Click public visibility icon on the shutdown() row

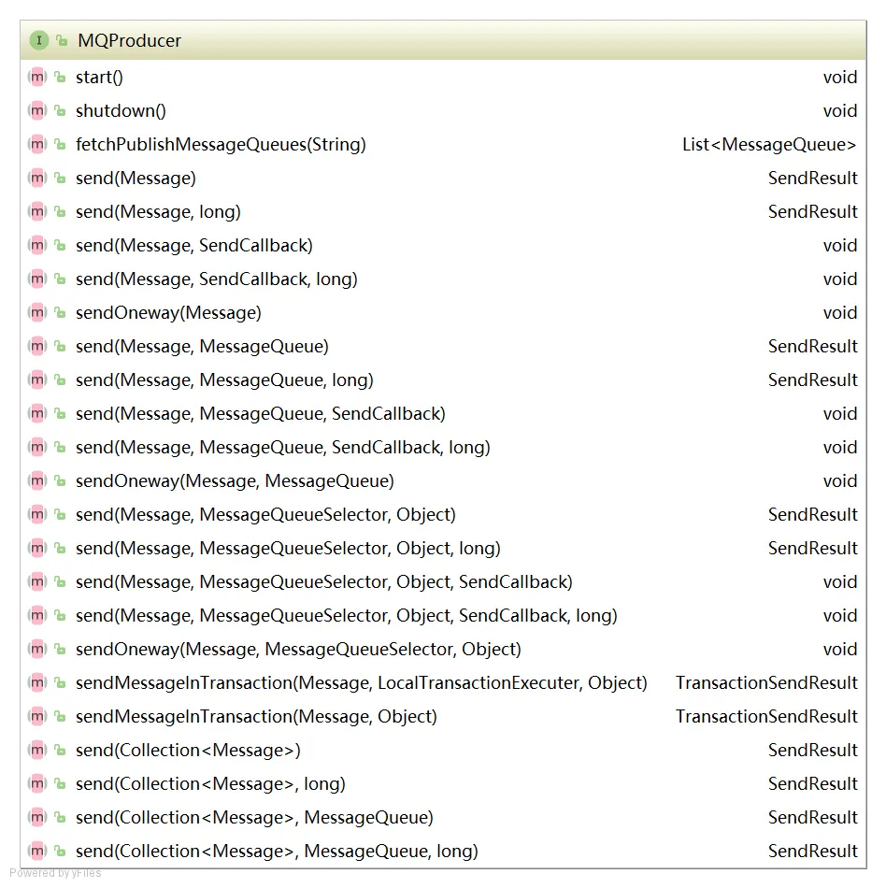(60, 110)
